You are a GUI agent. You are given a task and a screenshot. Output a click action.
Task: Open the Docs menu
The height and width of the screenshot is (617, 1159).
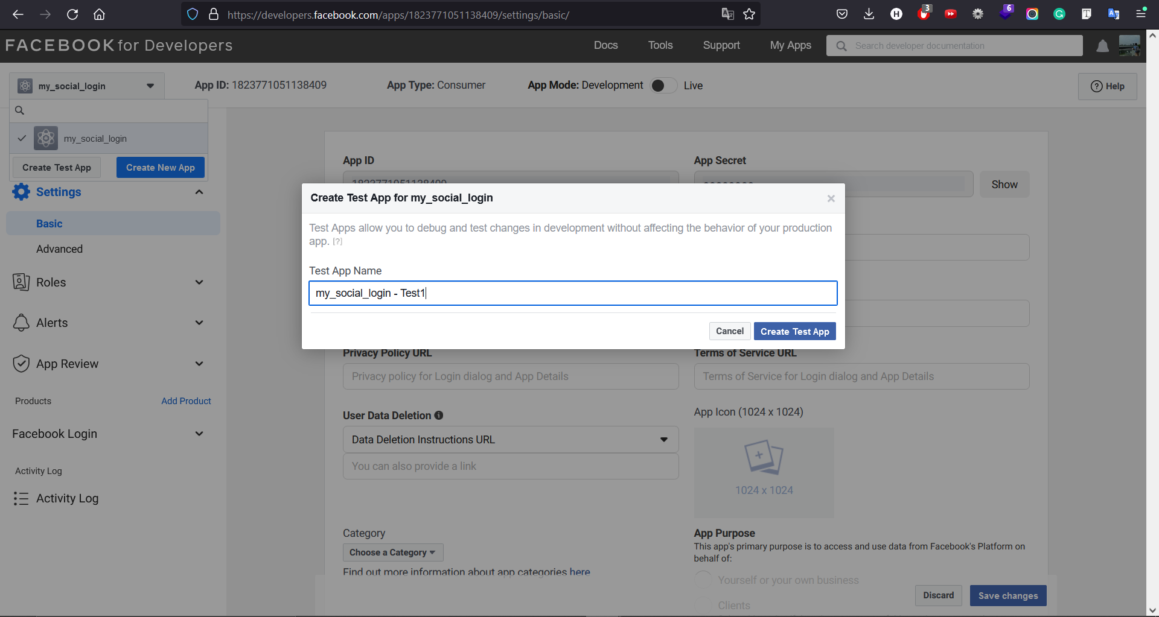pos(606,45)
